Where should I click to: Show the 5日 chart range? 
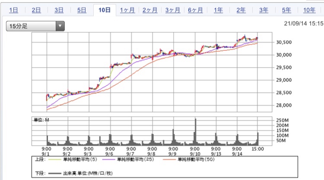(82, 10)
